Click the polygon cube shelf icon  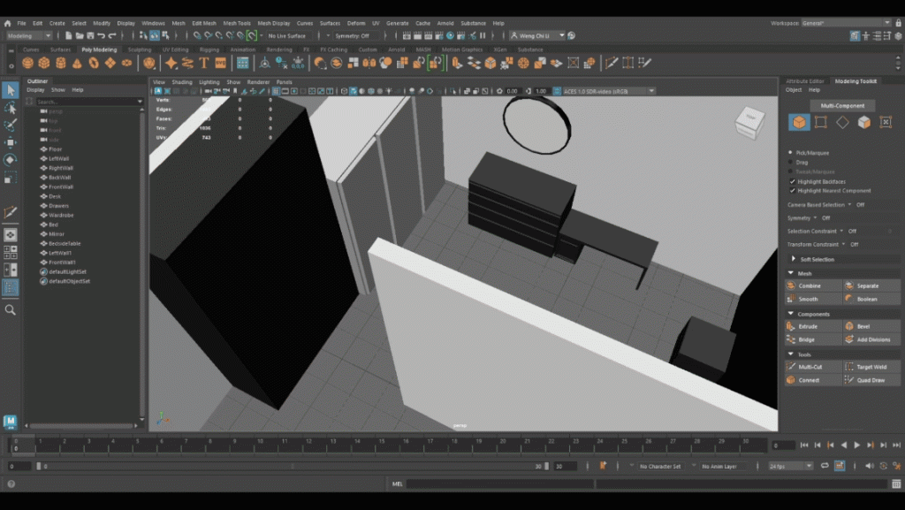(x=45, y=64)
